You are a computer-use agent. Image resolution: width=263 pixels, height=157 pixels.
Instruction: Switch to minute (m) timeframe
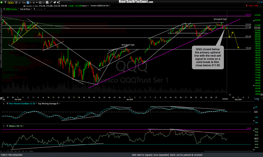point(20,2)
